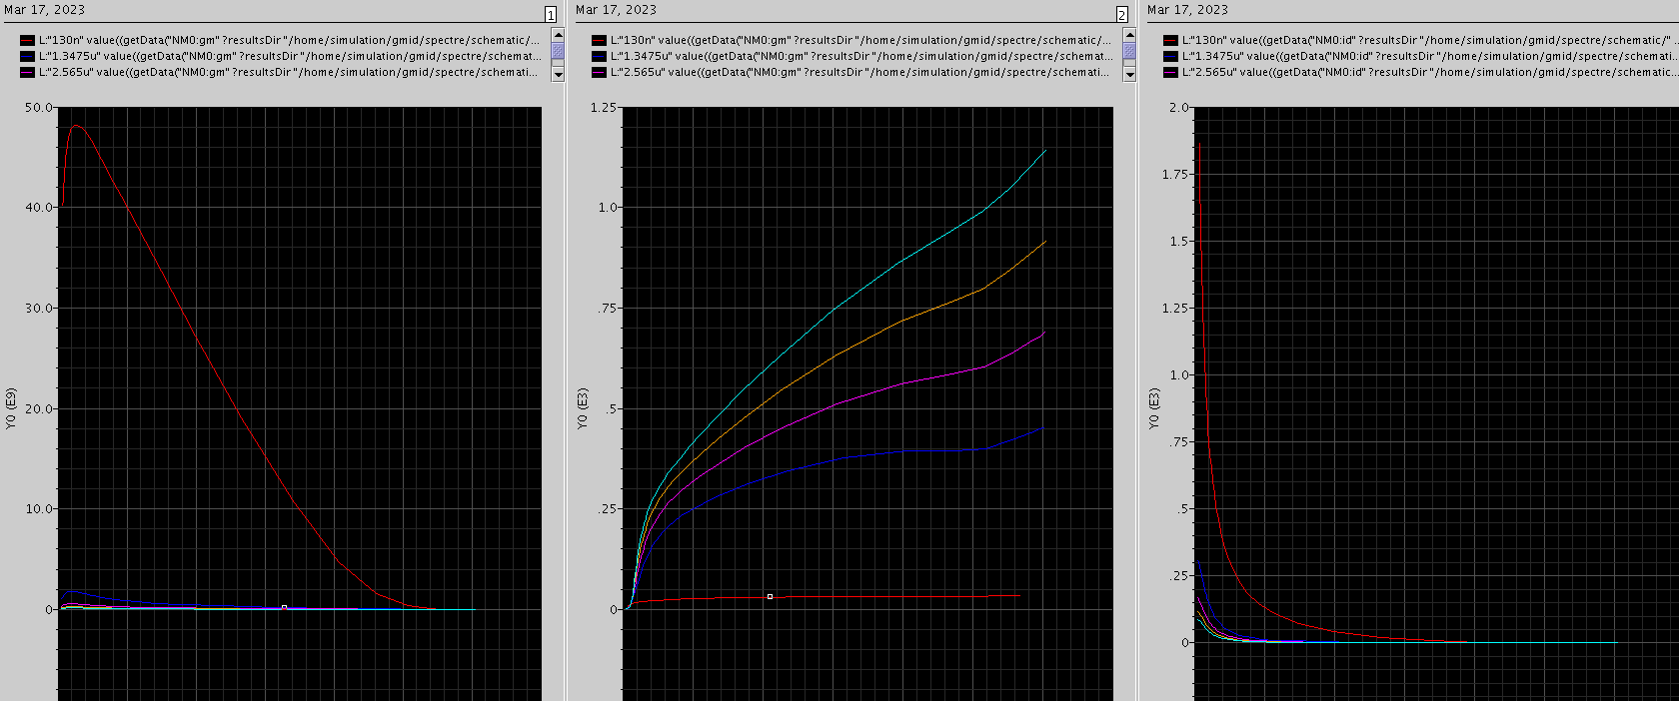Click the Y0 (E9) axis label
Screen dimensions: 1679x701
tap(11, 409)
